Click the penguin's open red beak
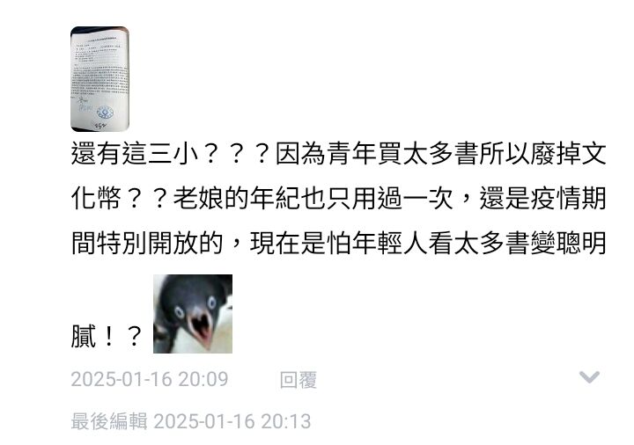Image resolution: width=634 pixels, height=445 pixels. pyautogui.click(x=201, y=325)
